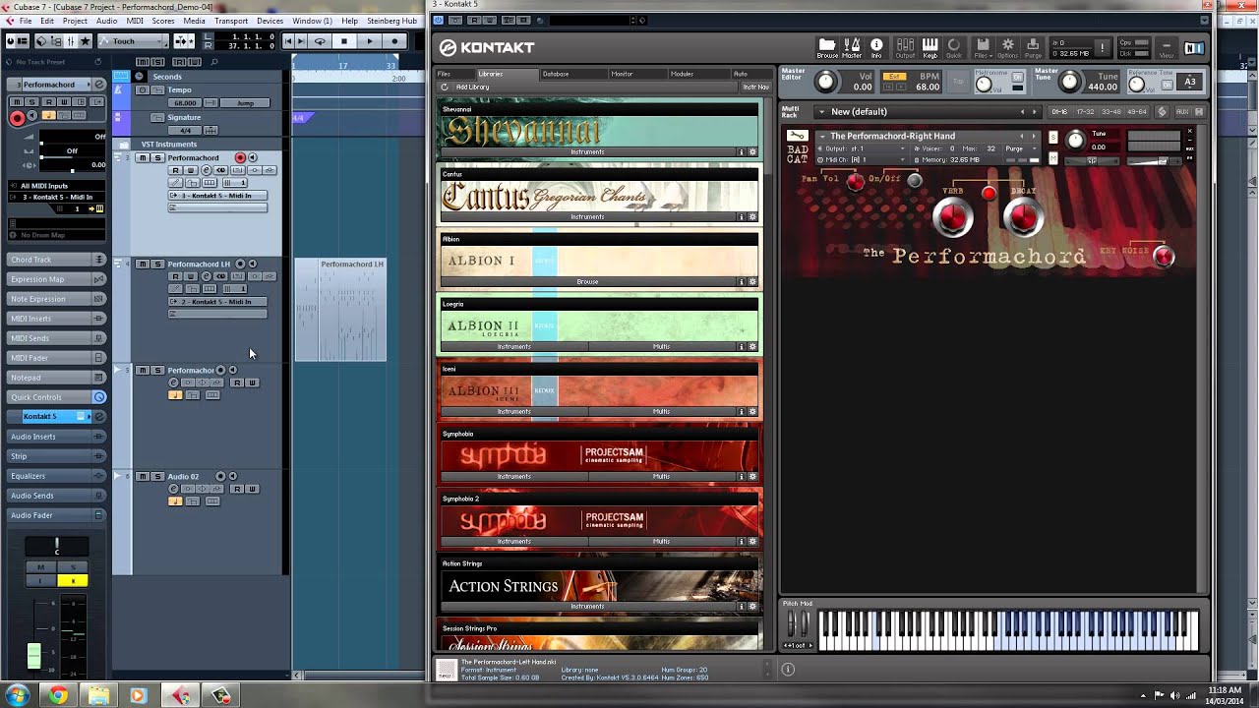This screenshot has height=708, width=1259.
Task: Click the Cubase transport Play button
Action: [369, 41]
